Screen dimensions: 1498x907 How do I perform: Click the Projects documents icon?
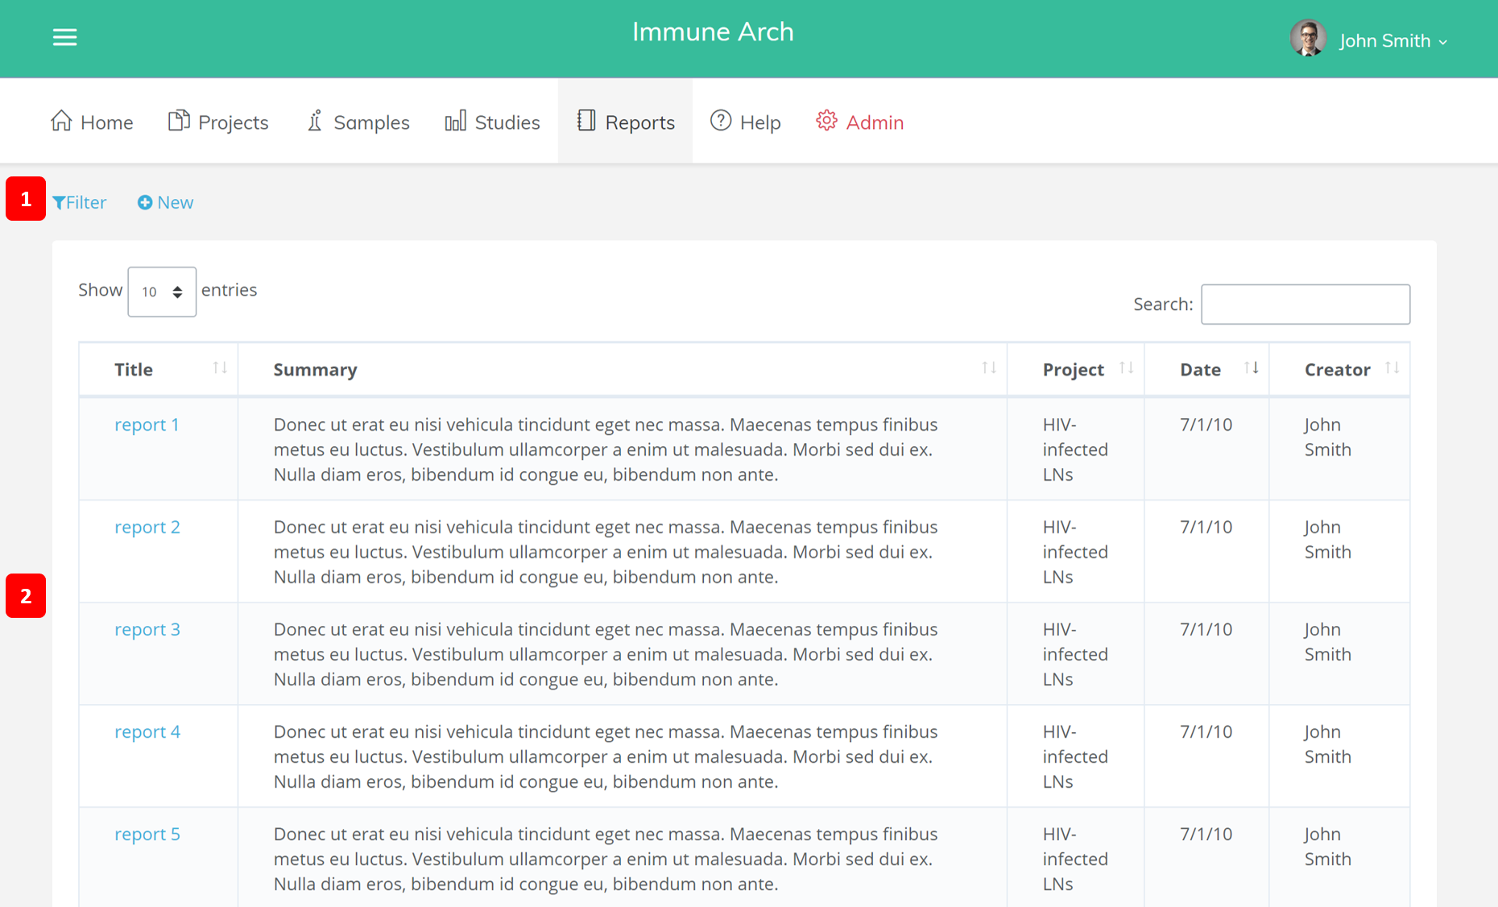pos(179,121)
